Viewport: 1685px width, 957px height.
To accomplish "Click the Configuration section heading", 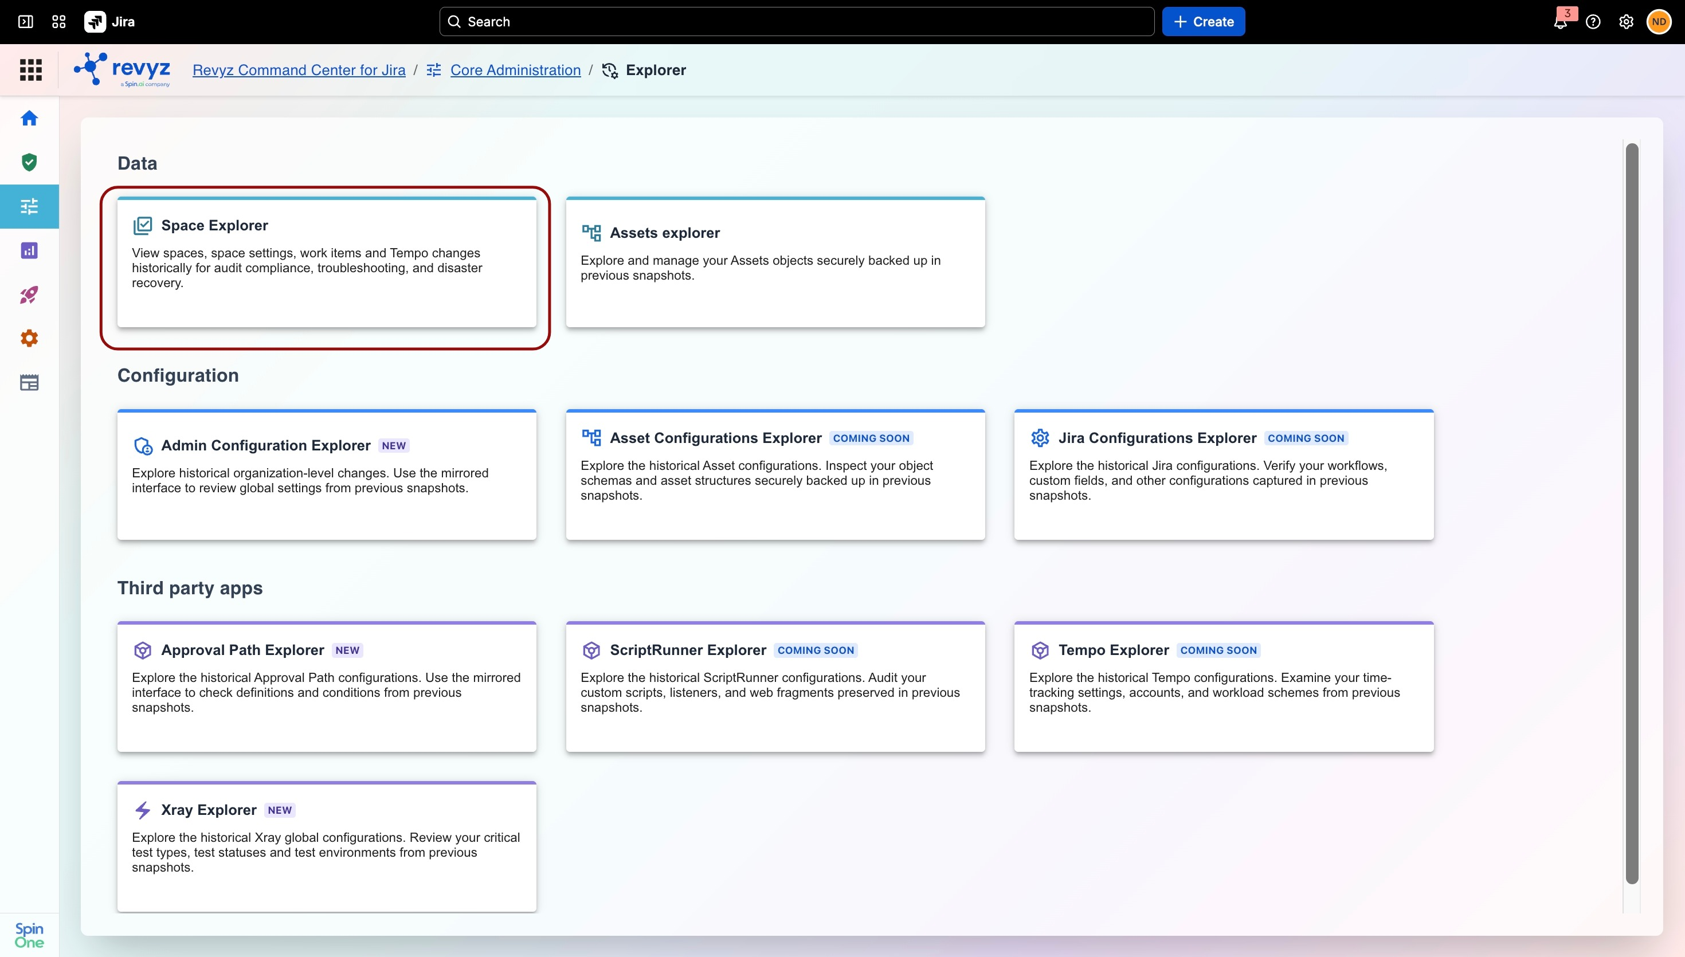I will pos(178,375).
